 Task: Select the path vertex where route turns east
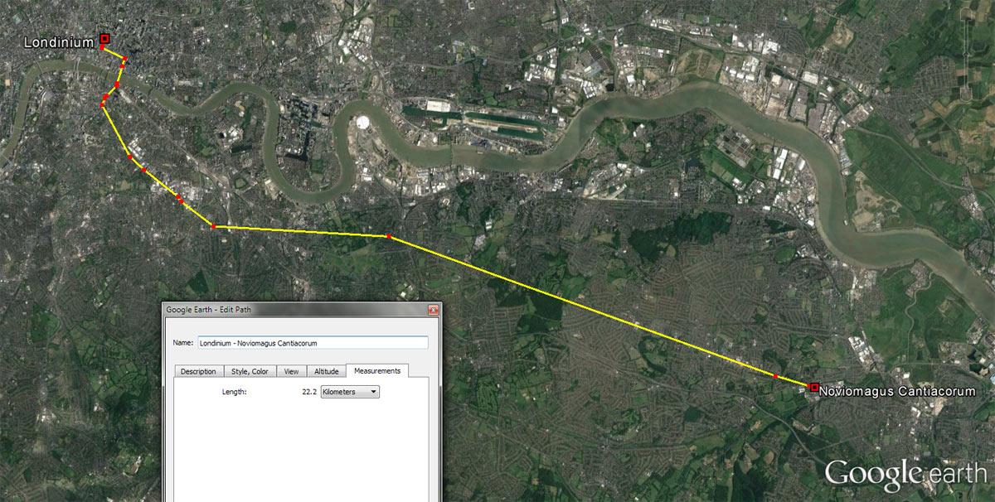[213, 226]
